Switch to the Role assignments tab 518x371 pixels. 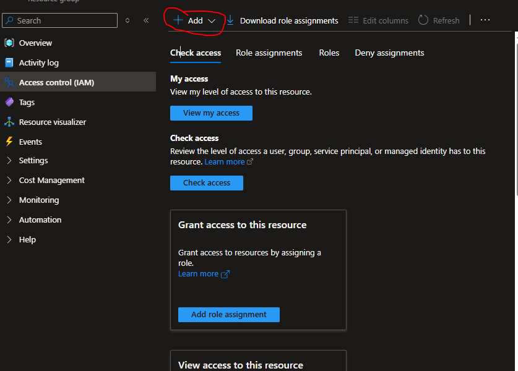[269, 53]
